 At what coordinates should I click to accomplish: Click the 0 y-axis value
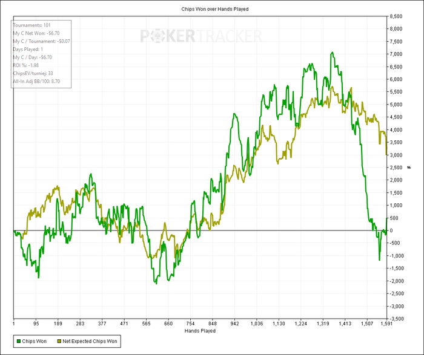click(391, 230)
